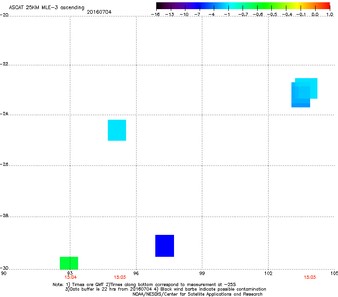The image size is (338, 297).
Task: Click the latitude label -28
Action: click(x=4, y=216)
